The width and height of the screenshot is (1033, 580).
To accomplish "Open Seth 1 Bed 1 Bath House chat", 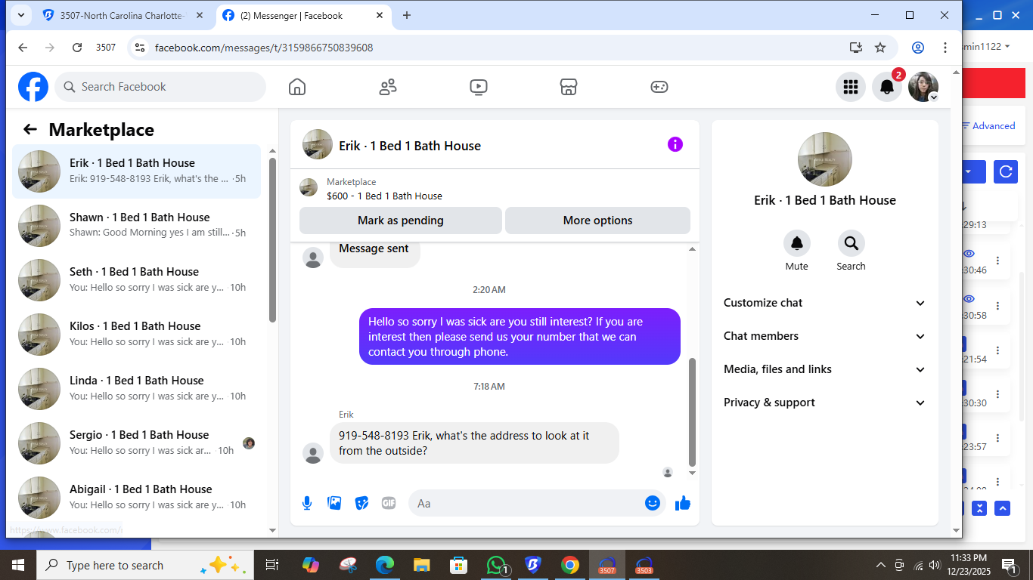I will click(137, 280).
